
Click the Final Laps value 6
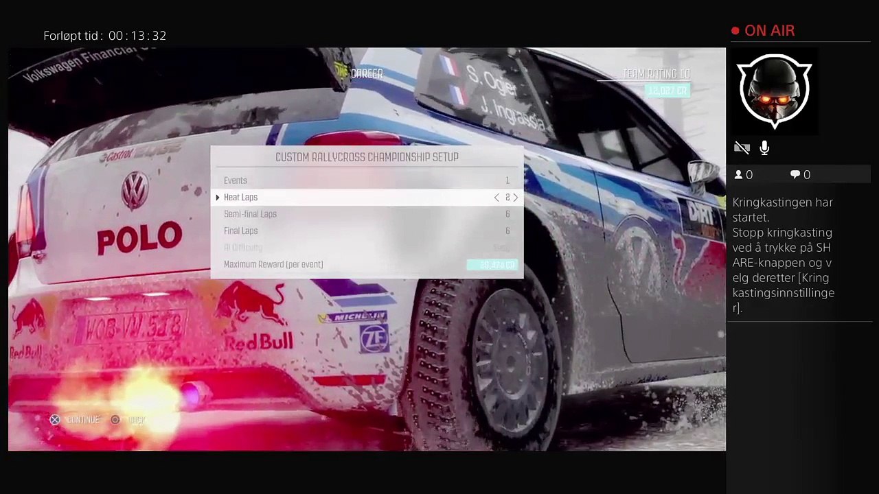tap(507, 231)
